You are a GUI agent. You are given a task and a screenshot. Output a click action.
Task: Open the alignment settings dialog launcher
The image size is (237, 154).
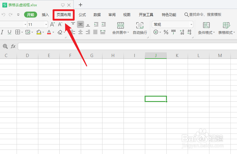coord(148,37)
